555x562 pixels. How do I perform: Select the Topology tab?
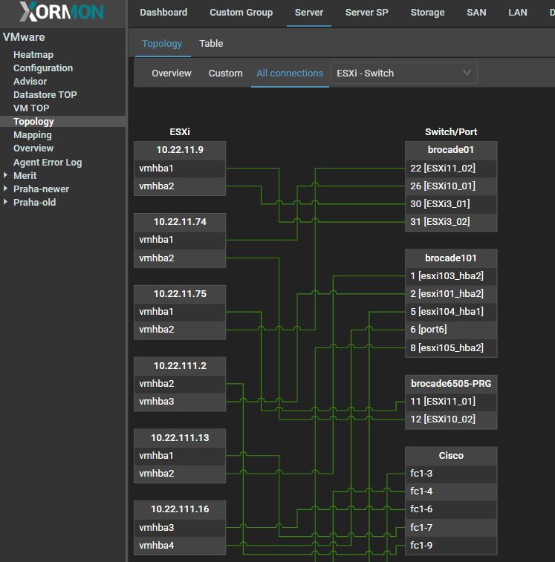pyautogui.click(x=162, y=44)
